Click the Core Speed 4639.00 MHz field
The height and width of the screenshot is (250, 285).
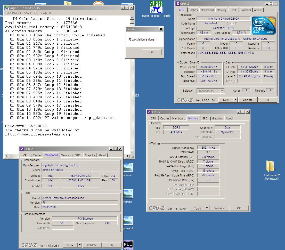coord(209,67)
